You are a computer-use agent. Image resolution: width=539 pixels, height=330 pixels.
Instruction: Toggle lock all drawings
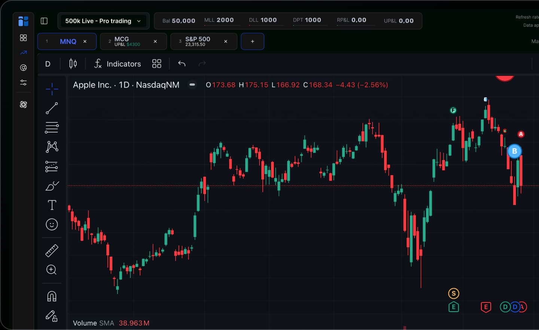click(x=52, y=316)
